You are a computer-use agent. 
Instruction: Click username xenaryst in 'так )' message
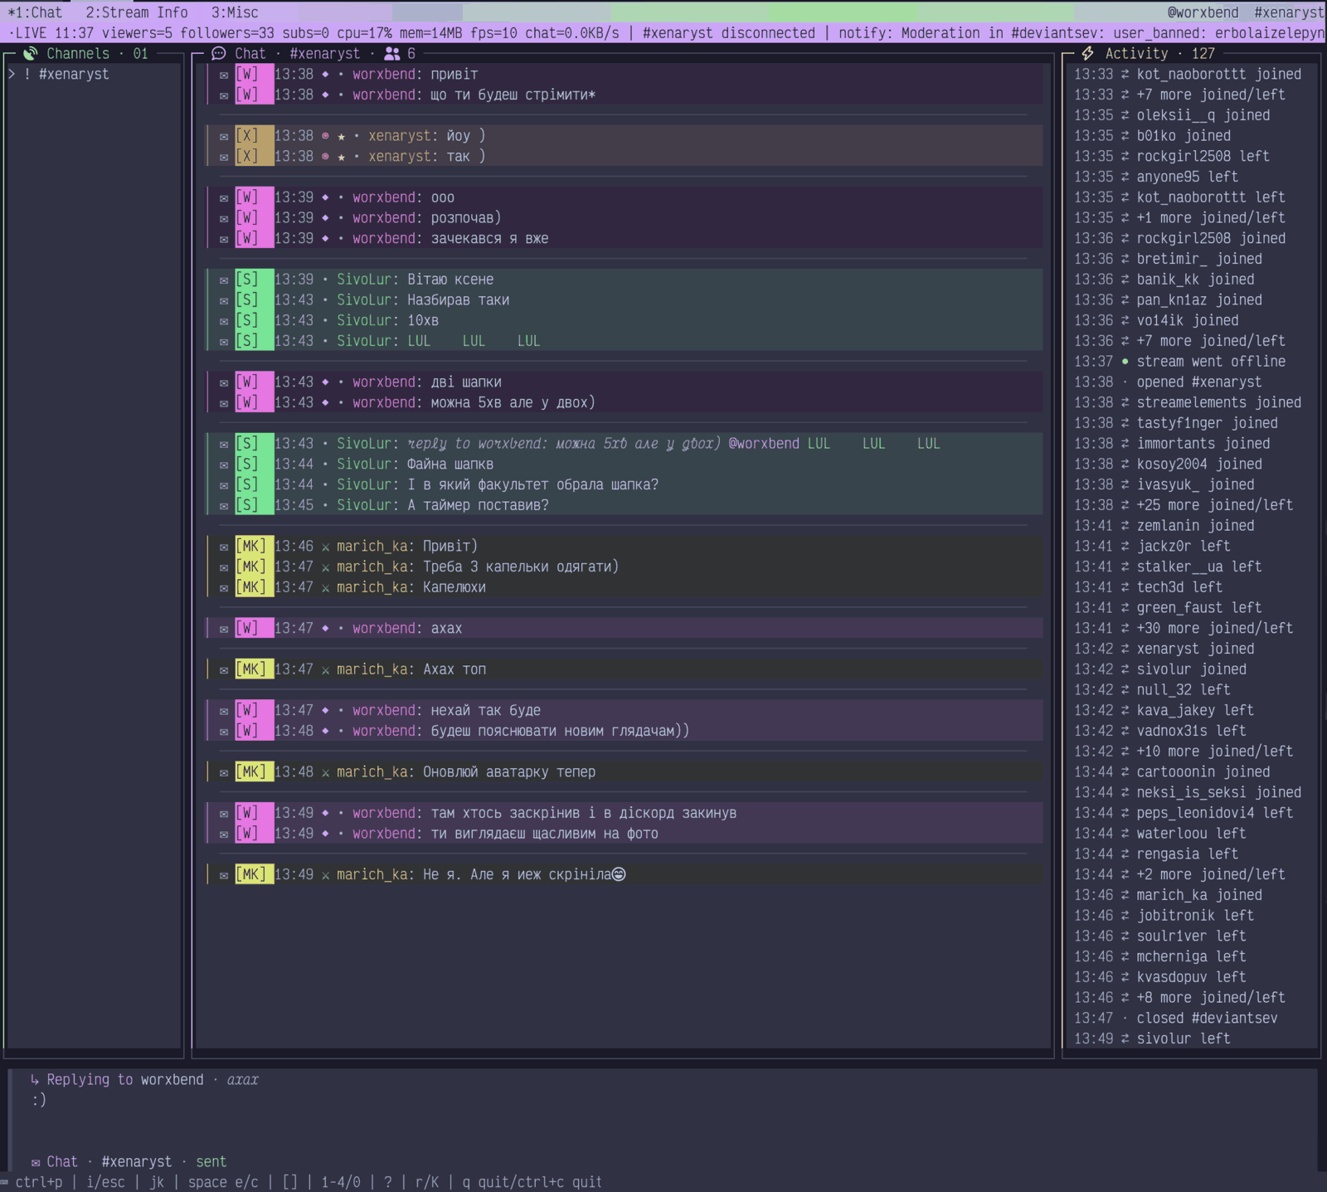click(400, 156)
